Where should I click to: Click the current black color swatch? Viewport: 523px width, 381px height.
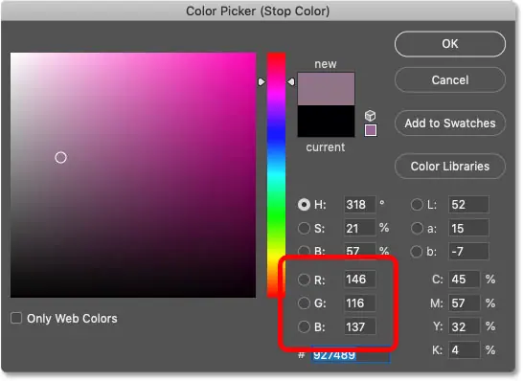(x=326, y=121)
